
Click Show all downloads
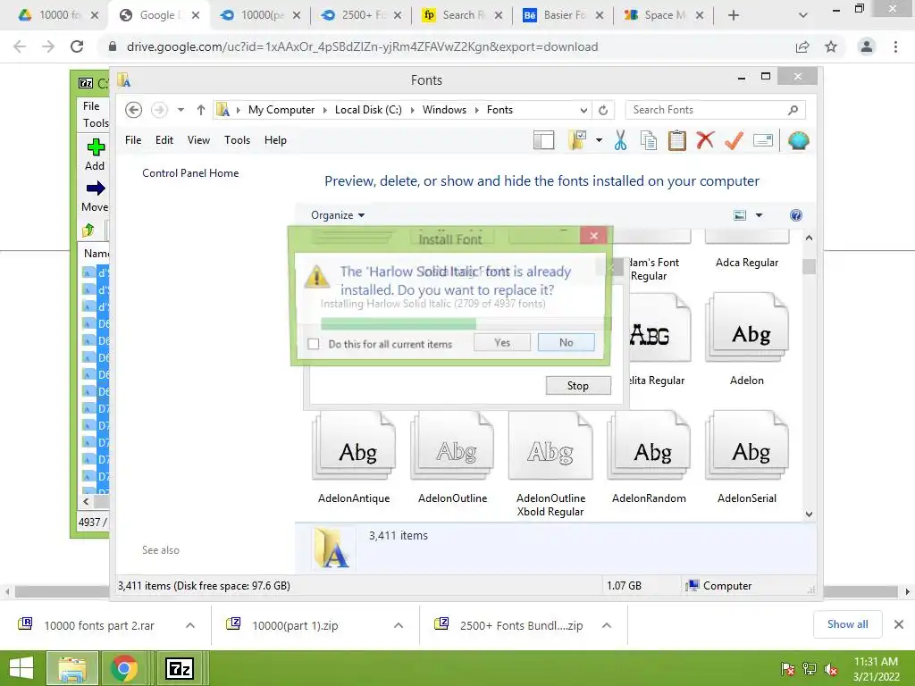tap(847, 624)
